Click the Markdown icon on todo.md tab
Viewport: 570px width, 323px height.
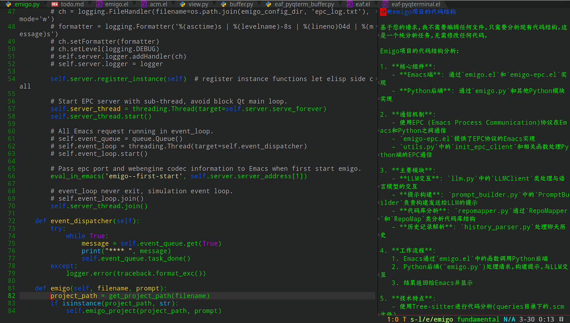pyautogui.click(x=55, y=5)
